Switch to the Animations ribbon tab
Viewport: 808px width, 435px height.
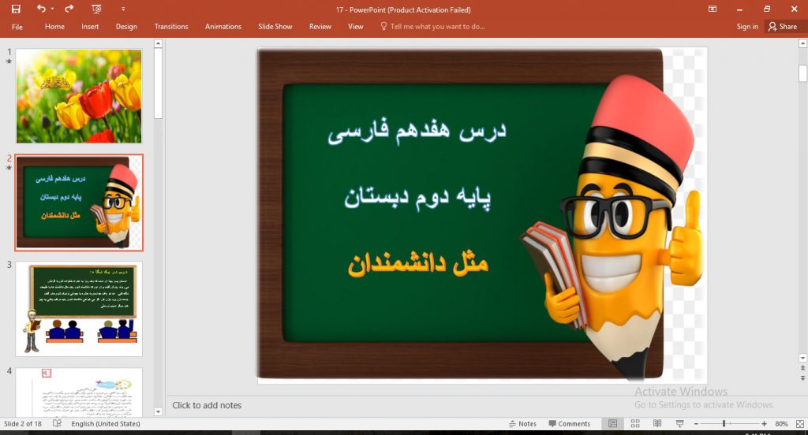click(223, 26)
